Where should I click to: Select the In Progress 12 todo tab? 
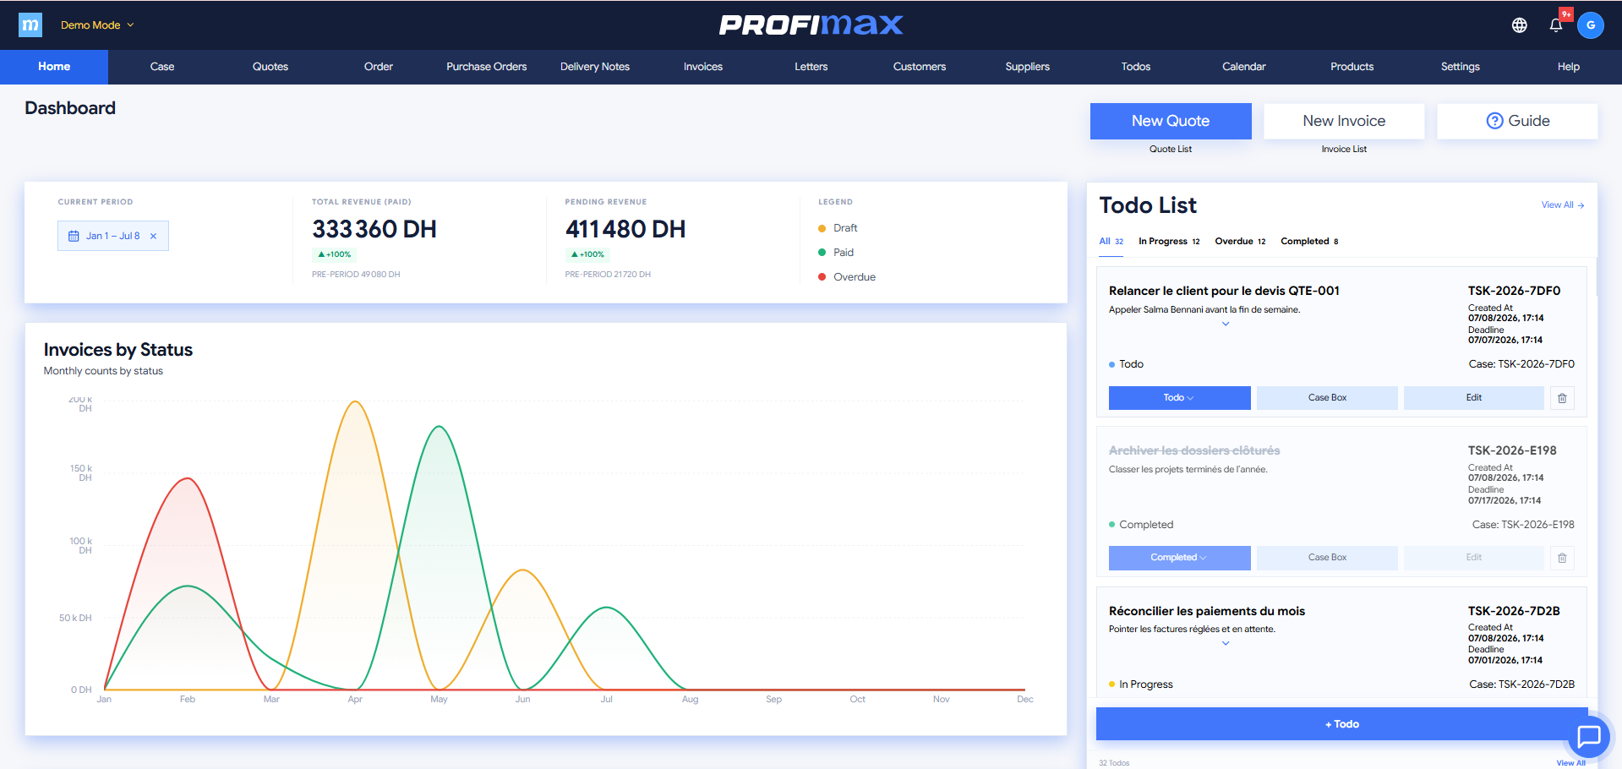pyautogui.click(x=1169, y=242)
